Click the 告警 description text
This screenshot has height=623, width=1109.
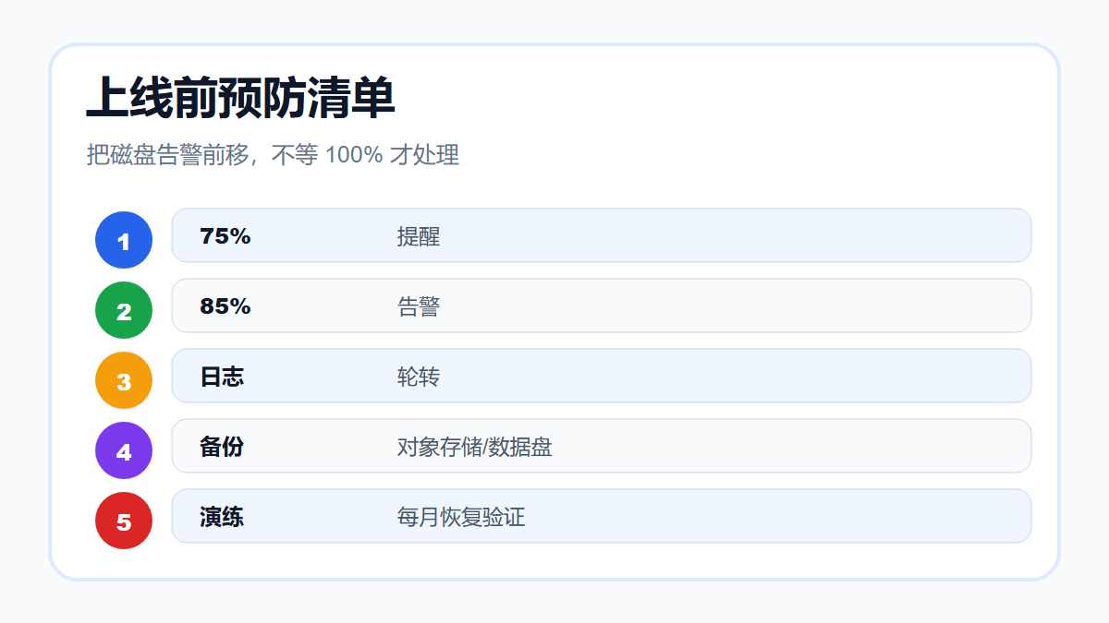[x=419, y=306]
